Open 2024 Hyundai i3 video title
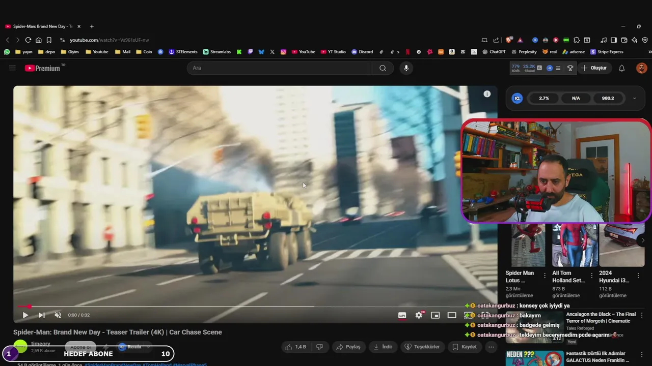The height and width of the screenshot is (366, 652). (x=614, y=277)
